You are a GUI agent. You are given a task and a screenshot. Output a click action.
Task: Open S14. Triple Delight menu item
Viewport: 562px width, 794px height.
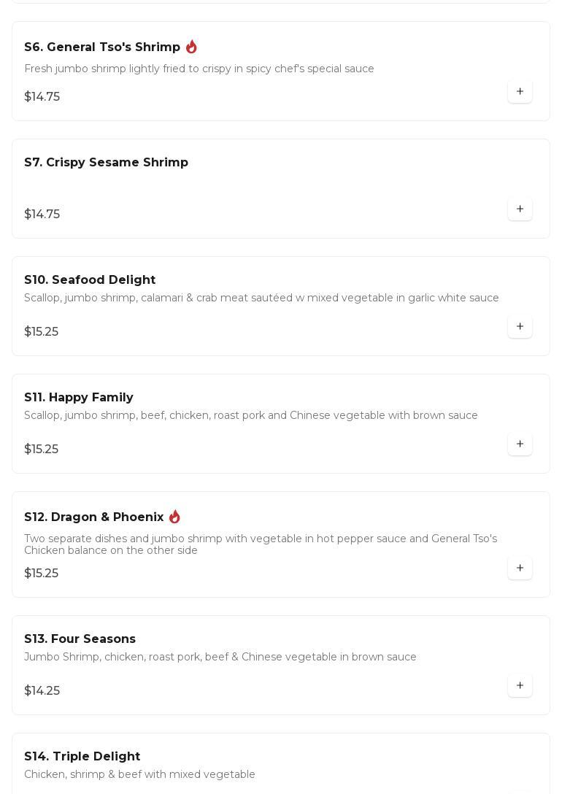[82, 757]
